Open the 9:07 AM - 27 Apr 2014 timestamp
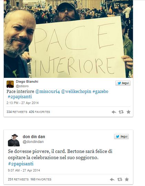 (24, 170)
